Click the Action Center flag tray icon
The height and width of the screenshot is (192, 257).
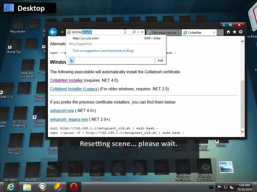(219, 187)
